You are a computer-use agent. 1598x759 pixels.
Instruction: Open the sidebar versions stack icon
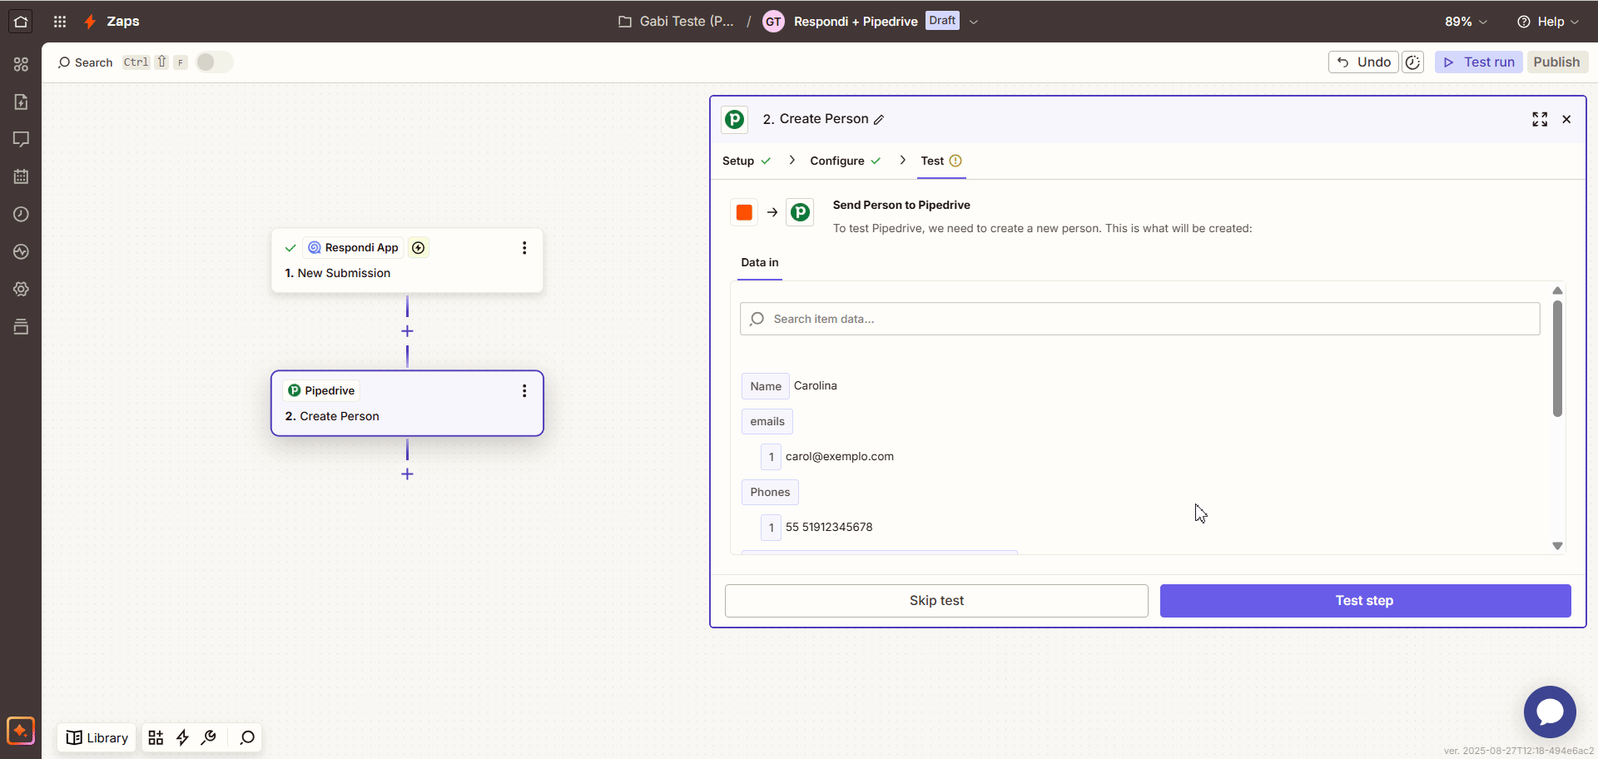[21, 326]
